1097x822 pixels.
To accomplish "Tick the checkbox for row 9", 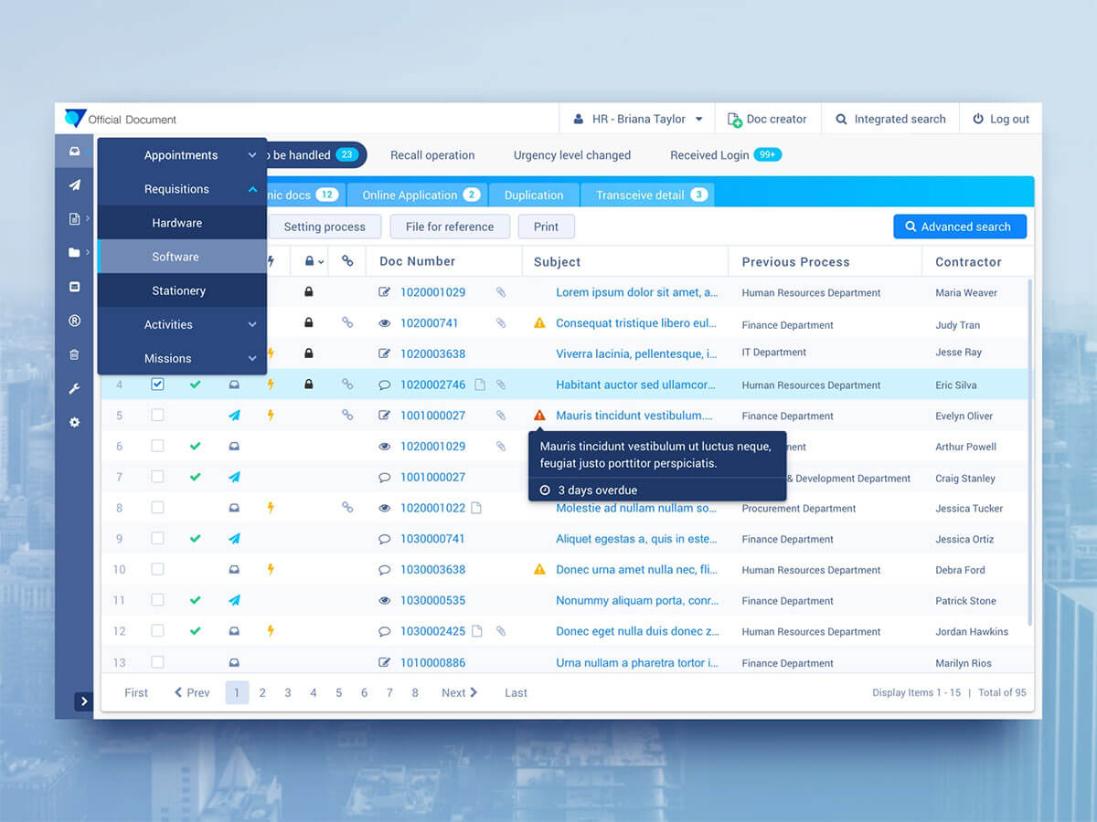I will (x=157, y=539).
